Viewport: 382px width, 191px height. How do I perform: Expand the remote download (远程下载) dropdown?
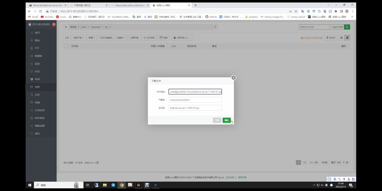coord(78,38)
